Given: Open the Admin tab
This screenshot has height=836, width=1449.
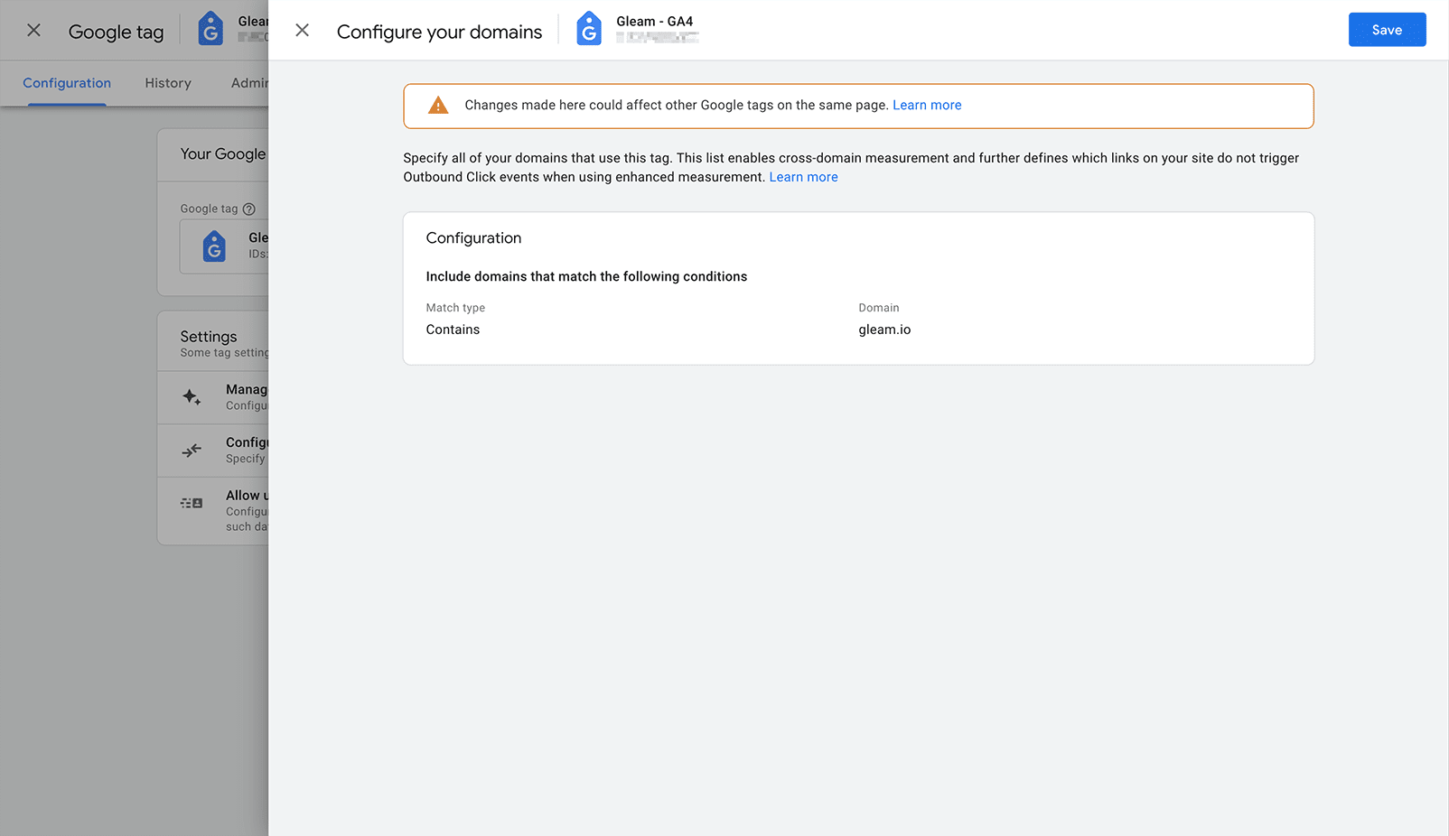Looking at the screenshot, I should point(250,83).
